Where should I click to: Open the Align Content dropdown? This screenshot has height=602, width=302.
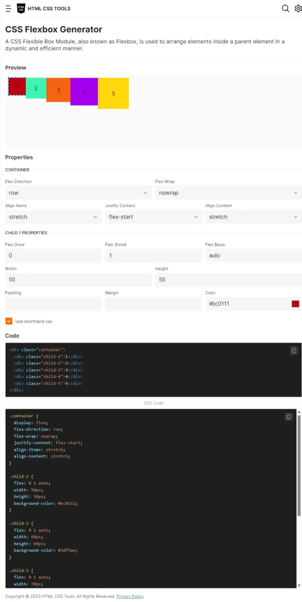coord(254,217)
